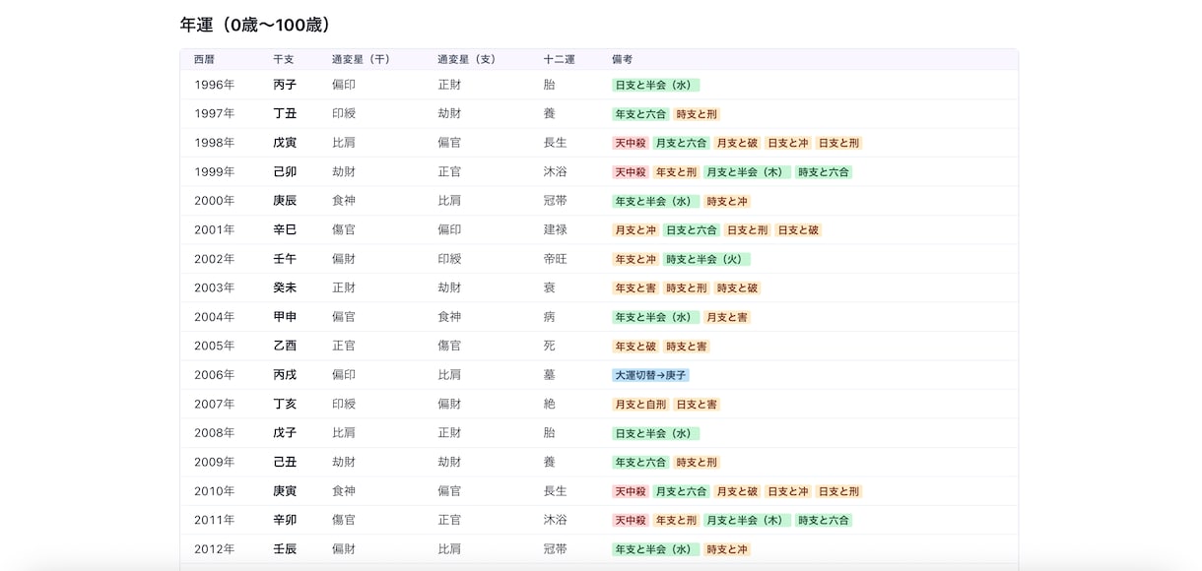Click the 年運（0歳〜100歳） heading
This screenshot has width=1202, height=571.
[x=259, y=25]
